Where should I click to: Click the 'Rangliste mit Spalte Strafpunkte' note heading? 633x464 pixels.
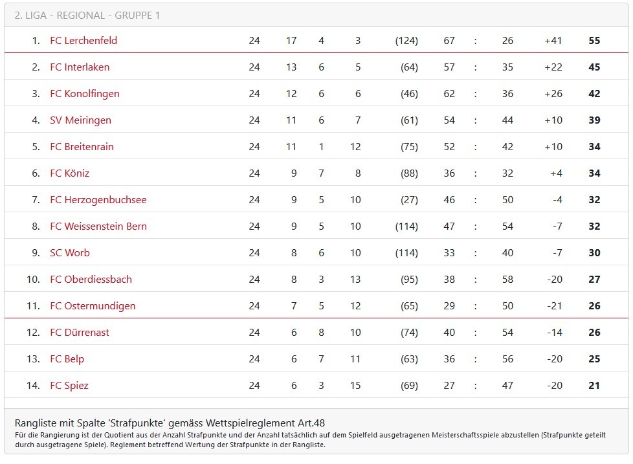(x=170, y=423)
